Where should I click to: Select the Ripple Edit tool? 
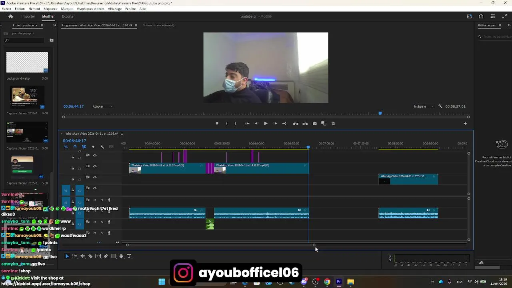(83, 256)
